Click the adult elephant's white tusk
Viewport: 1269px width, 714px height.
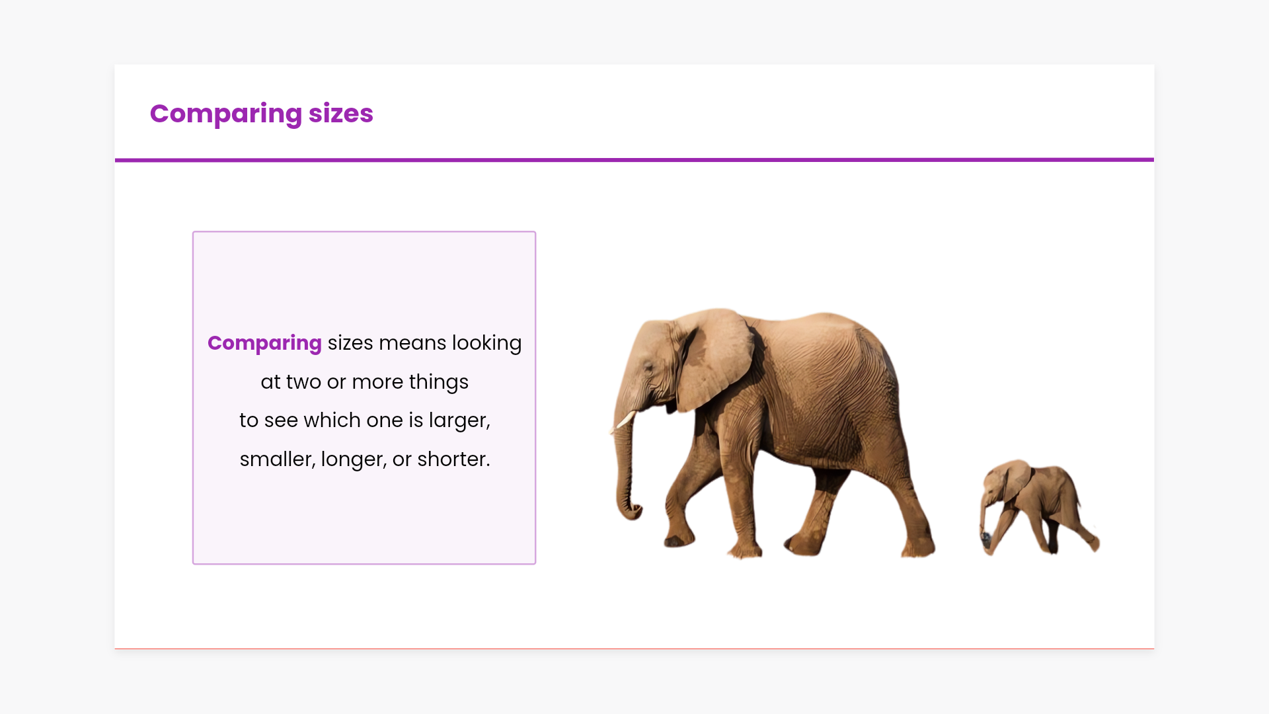(x=625, y=420)
